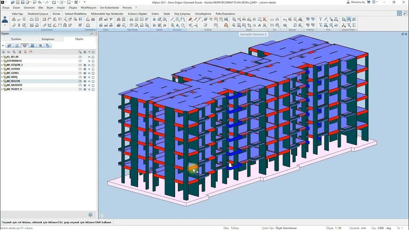The width and height of the screenshot is (409, 230).
Task: Toggle visibility eye for MI_KİRİŞ
Action: [x=89, y=77]
